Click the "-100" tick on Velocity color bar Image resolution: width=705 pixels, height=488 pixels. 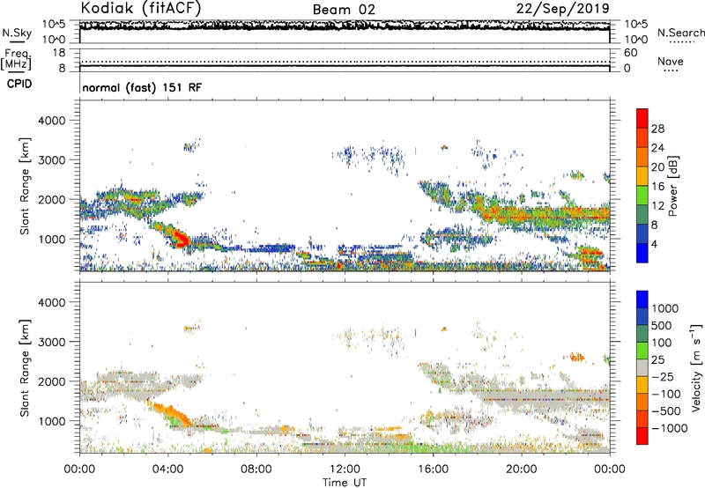click(666, 394)
